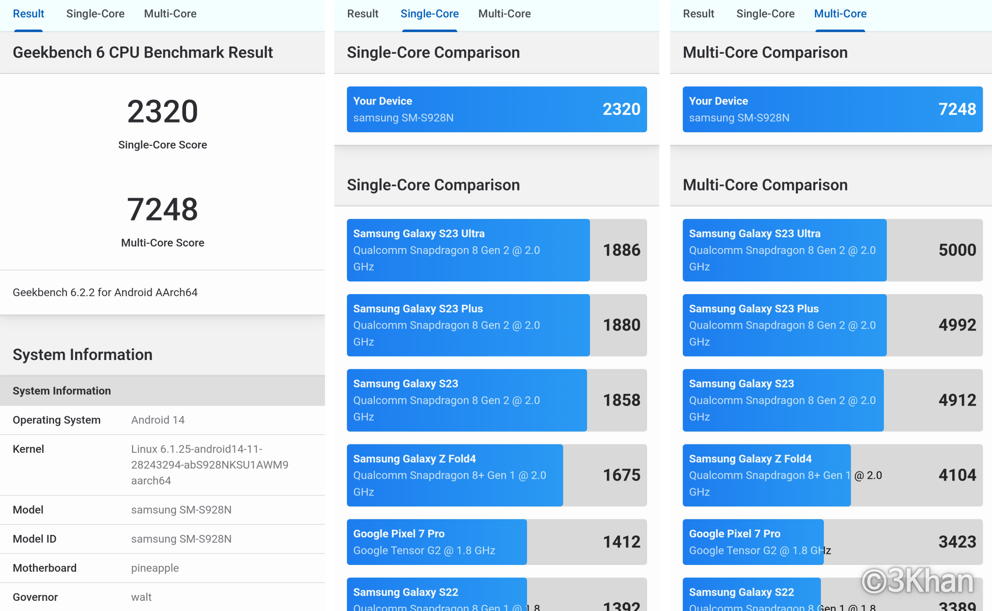Screen dimensions: 992x611
Task: Select Single-Core tab in right panel
Action: click(765, 14)
